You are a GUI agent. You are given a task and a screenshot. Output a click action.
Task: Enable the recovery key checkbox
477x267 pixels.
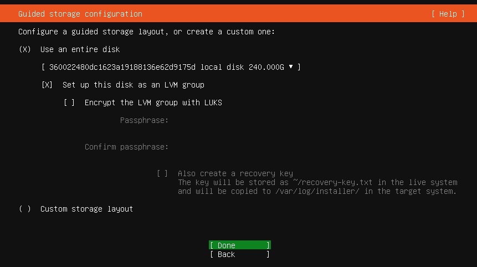tap(162, 173)
